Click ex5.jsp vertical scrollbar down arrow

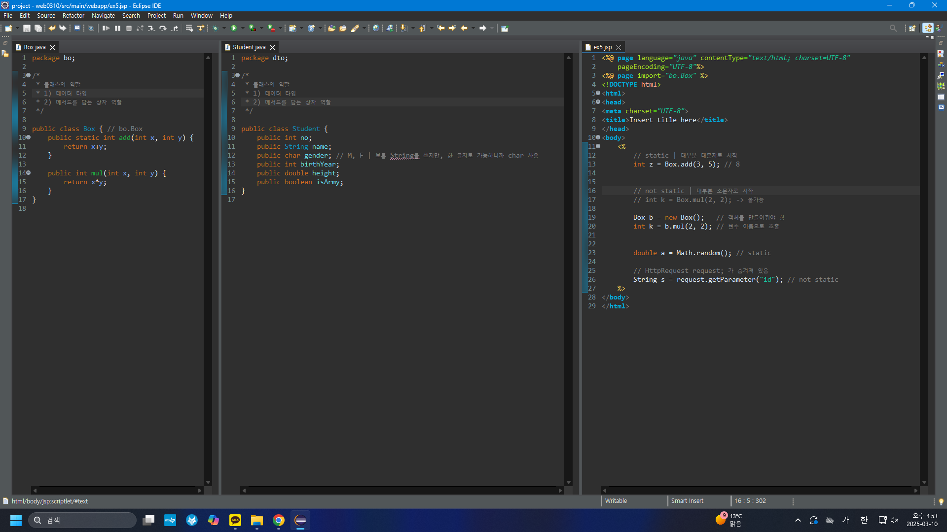(x=924, y=483)
